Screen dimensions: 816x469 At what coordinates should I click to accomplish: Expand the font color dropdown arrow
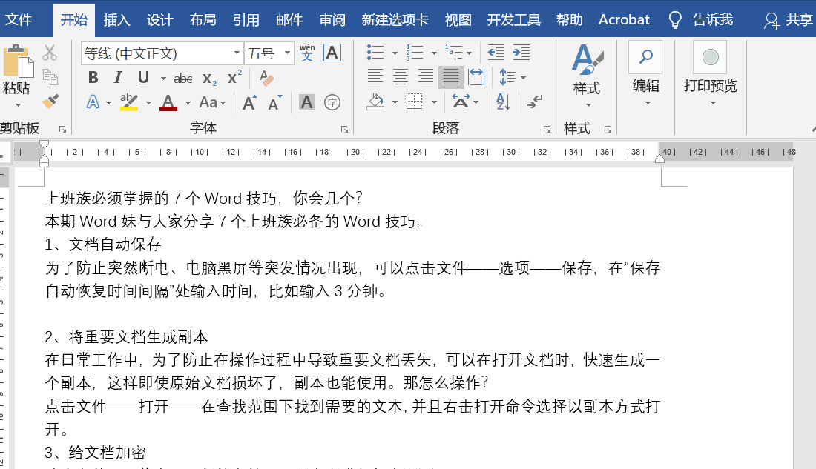click(x=188, y=103)
